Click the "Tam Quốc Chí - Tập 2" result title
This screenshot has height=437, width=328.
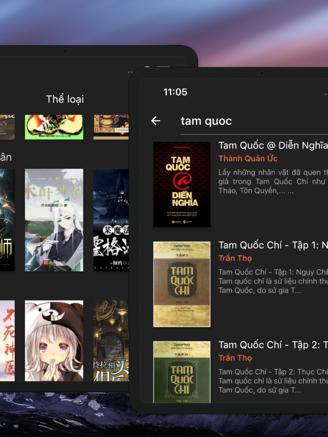coord(273,345)
